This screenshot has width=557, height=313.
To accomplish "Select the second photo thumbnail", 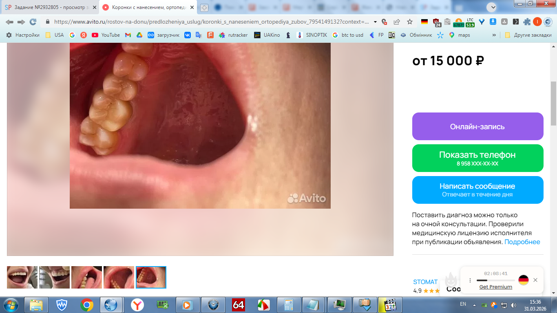I will (x=54, y=277).
